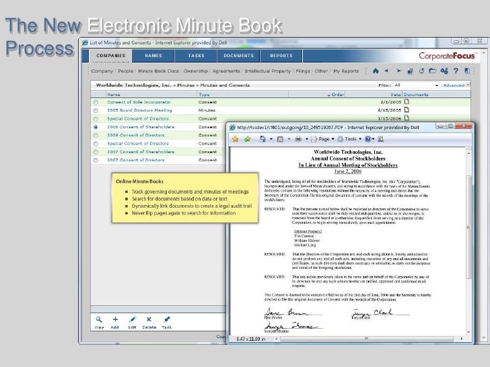
Task: Expand the feeds dropdown arrow in PDF window
Action: tap(289, 139)
